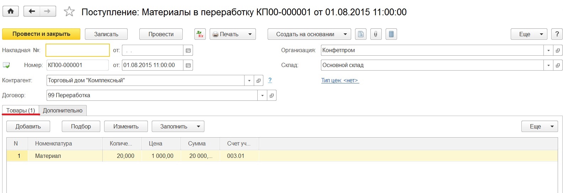
Task: Show Дт/Кт accounting entries
Action: coord(200,34)
